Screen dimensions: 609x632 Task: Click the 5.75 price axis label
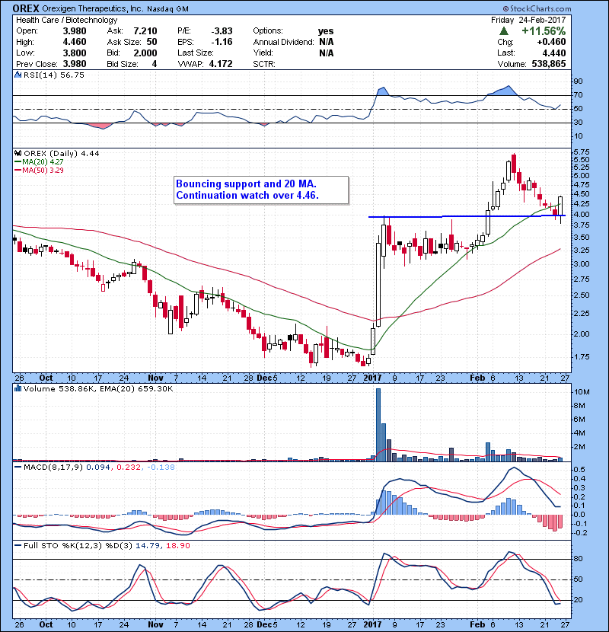point(581,152)
